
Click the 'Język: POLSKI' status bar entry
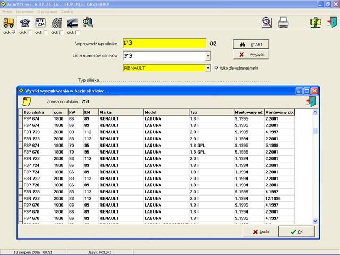pos(99,252)
